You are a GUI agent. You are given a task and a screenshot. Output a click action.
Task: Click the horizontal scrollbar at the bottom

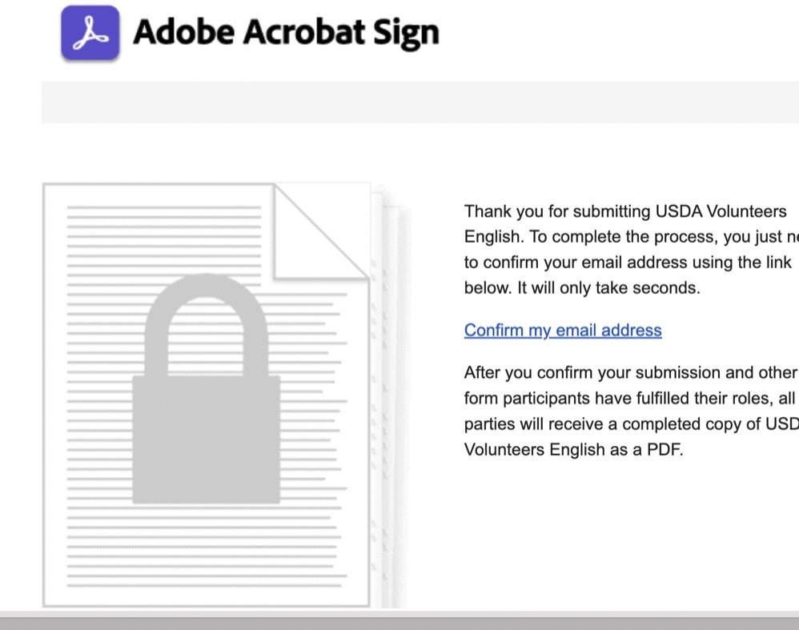tap(399, 624)
